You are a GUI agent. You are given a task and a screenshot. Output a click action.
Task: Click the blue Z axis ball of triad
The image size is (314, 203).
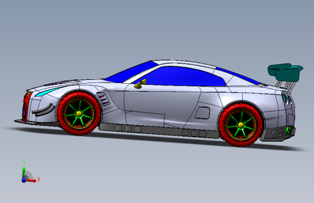coord(23,181)
